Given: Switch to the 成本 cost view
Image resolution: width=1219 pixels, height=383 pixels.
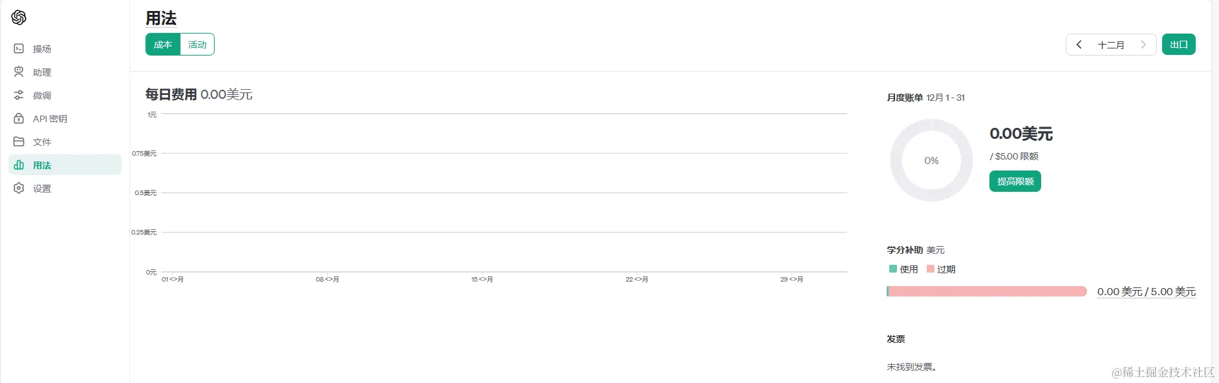Looking at the screenshot, I should point(163,45).
